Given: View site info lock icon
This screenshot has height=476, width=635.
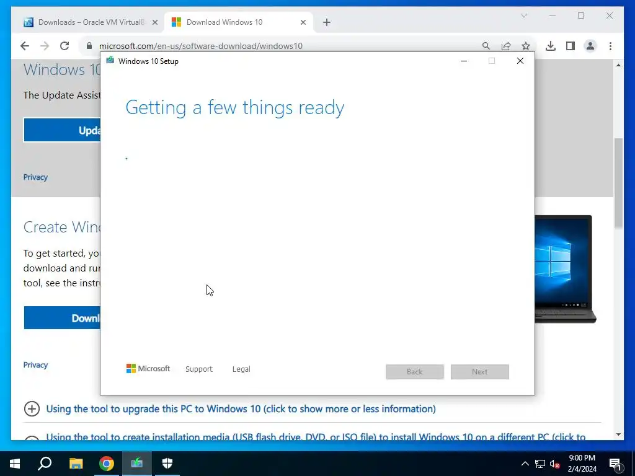Looking at the screenshot, I should (89, 46).
